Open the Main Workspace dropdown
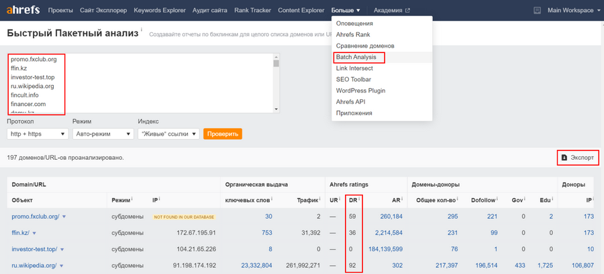 [572, 10]
